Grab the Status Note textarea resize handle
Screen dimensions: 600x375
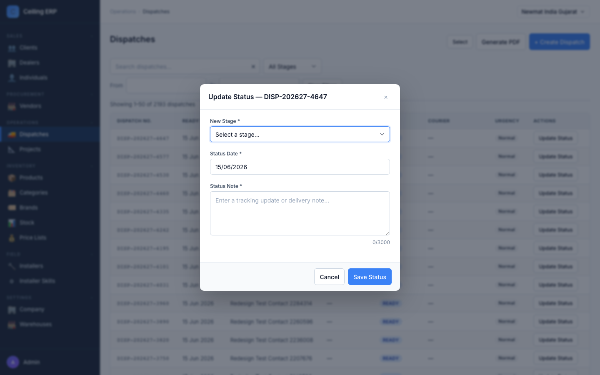point(387,233)
